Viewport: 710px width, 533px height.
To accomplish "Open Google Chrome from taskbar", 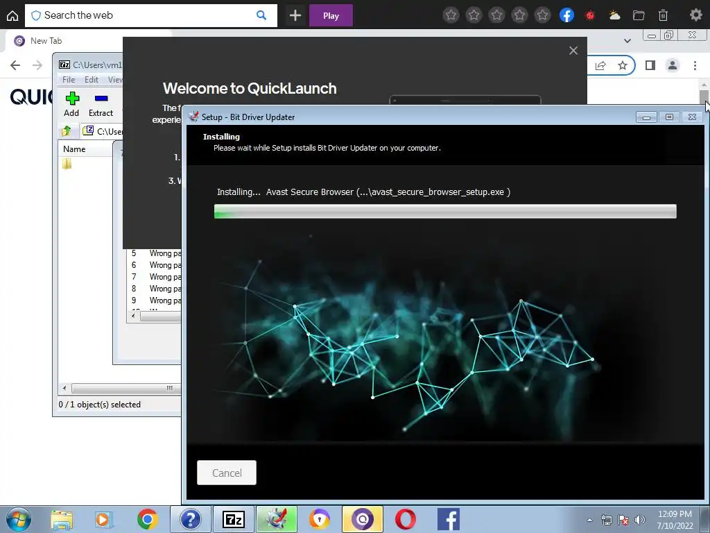I will [147, 519].
